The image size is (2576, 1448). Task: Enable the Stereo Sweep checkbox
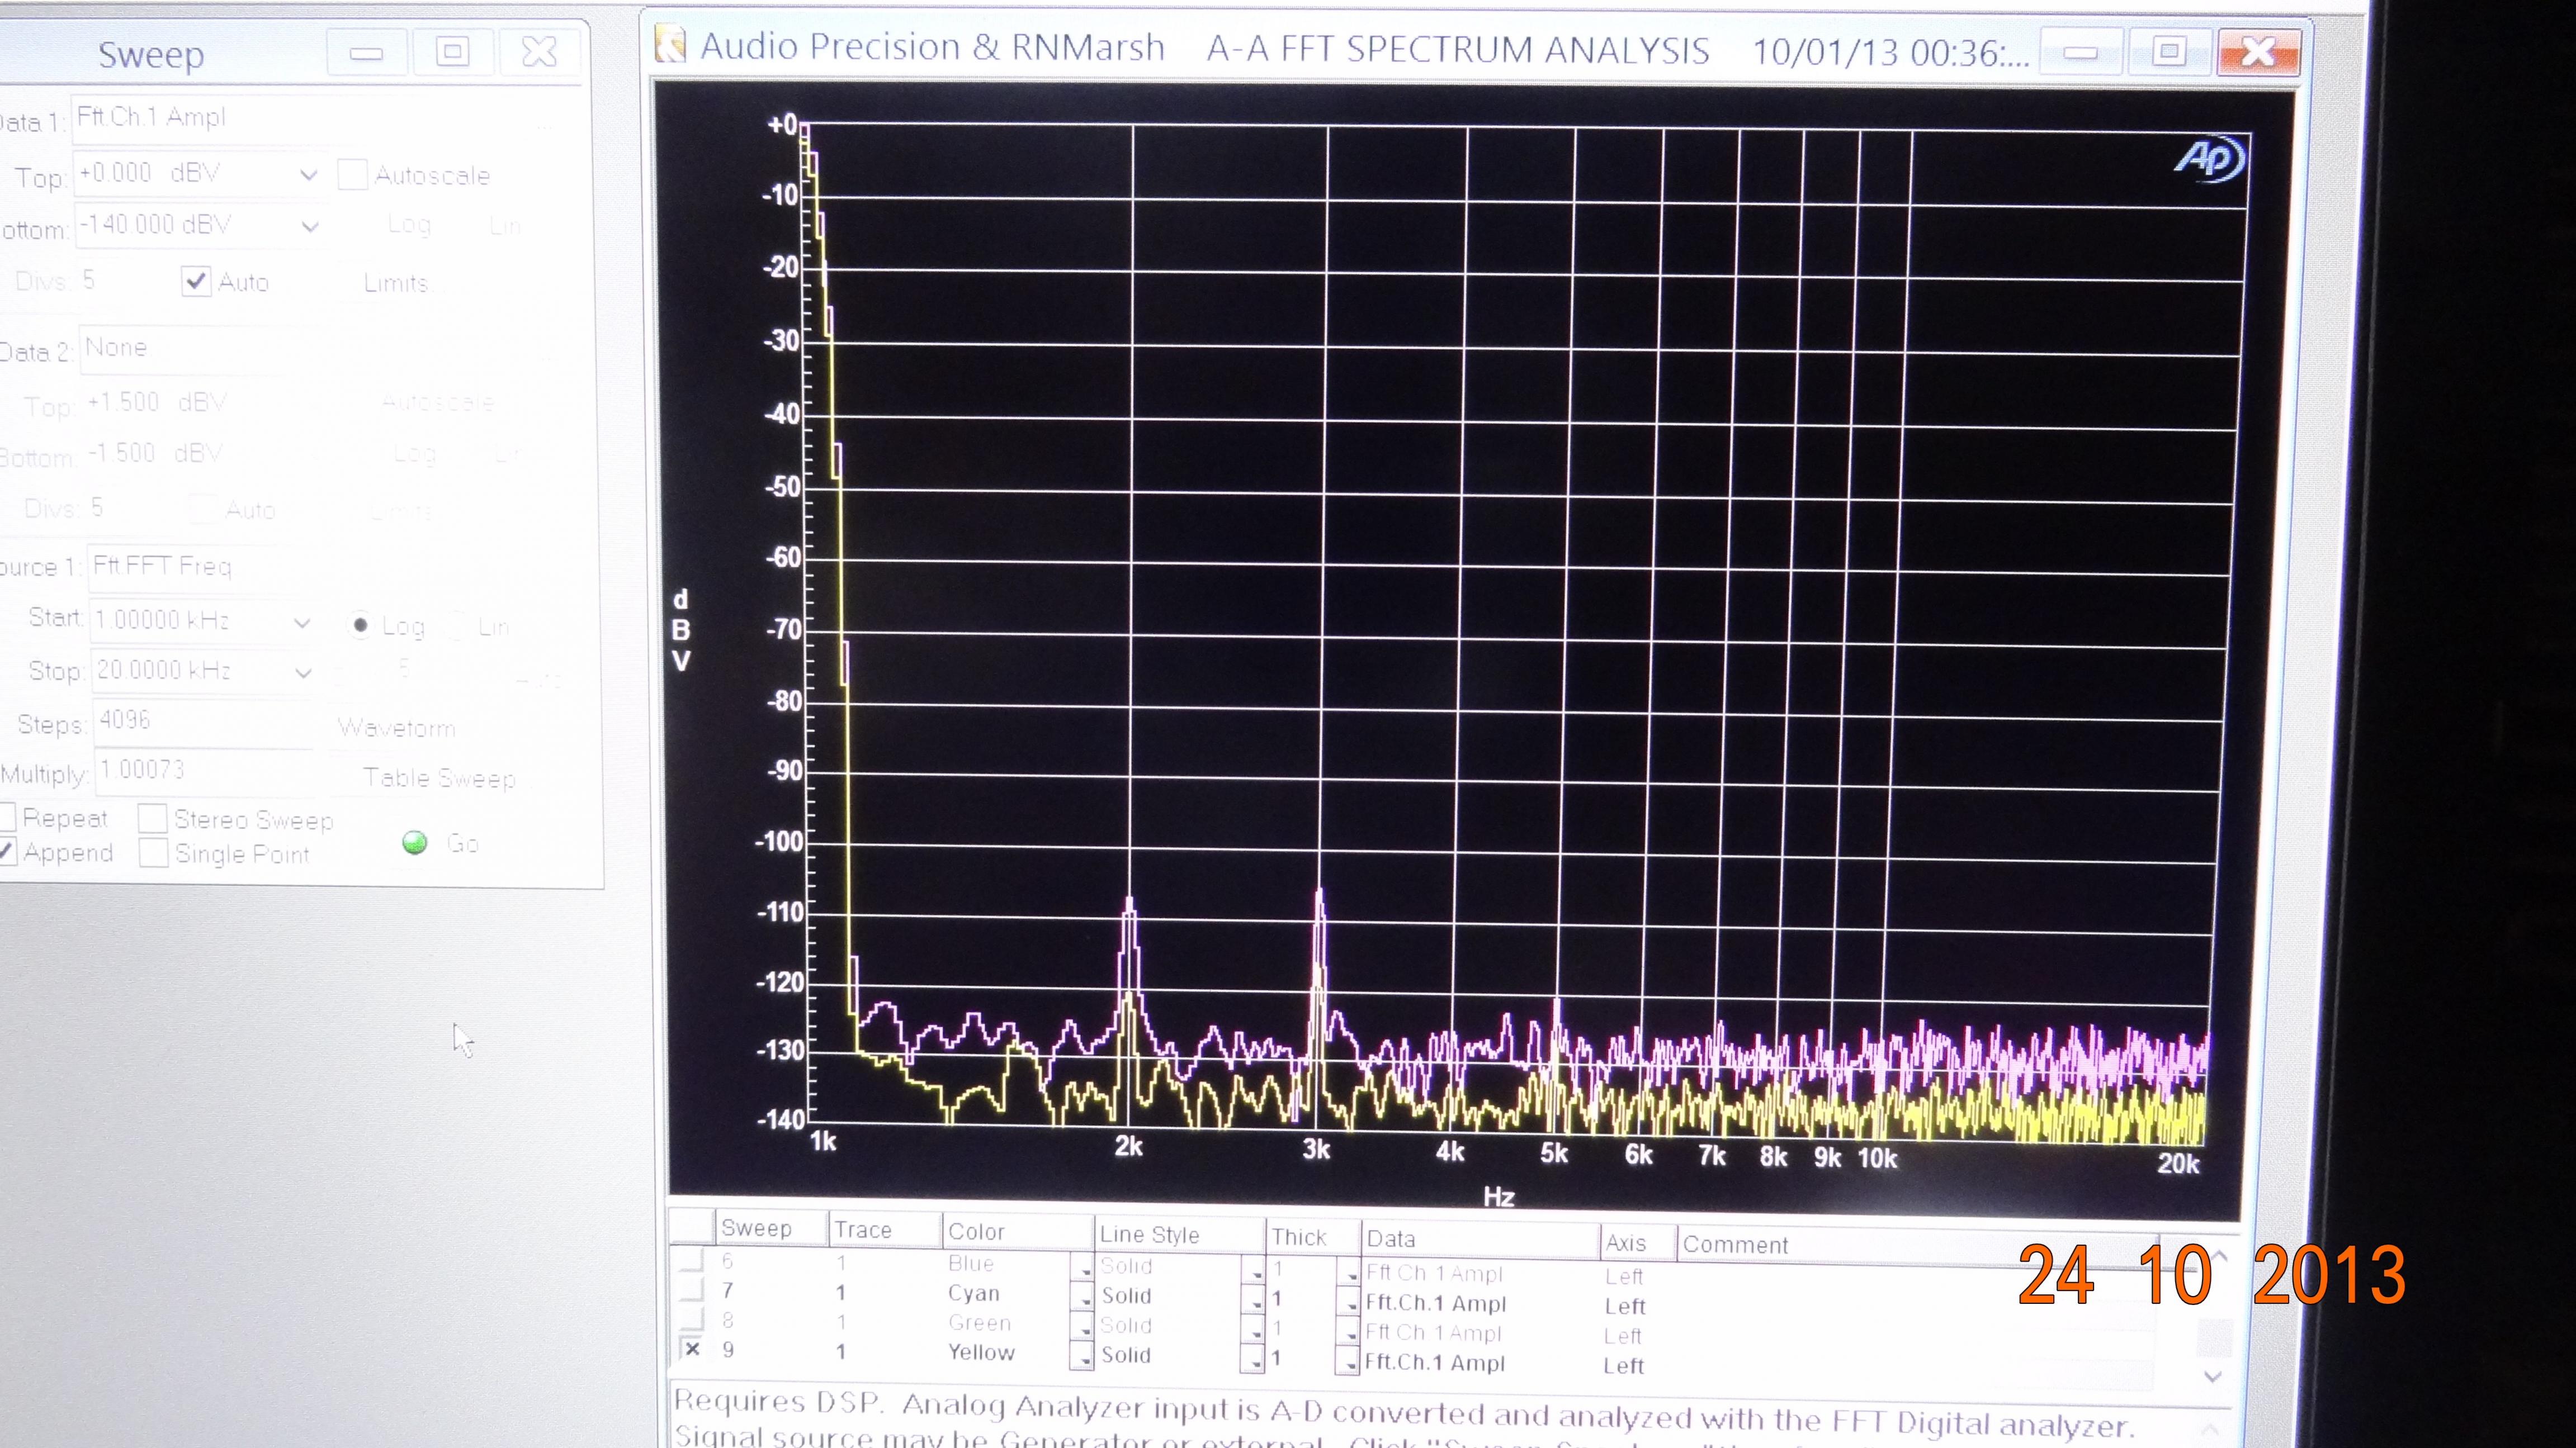[153, 819]
